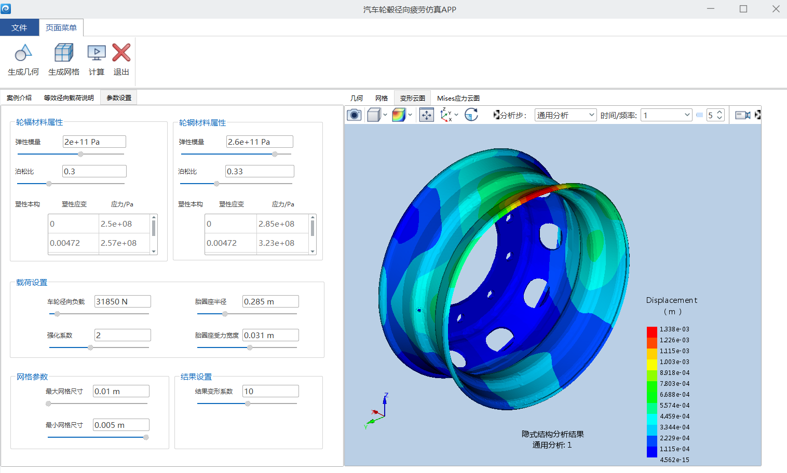Click 胎圈座受力宽度 field 0.031 m
Image resolution: width=787 pixels, height=473 pixels.
pyautogui.click(x=270, y=335)
